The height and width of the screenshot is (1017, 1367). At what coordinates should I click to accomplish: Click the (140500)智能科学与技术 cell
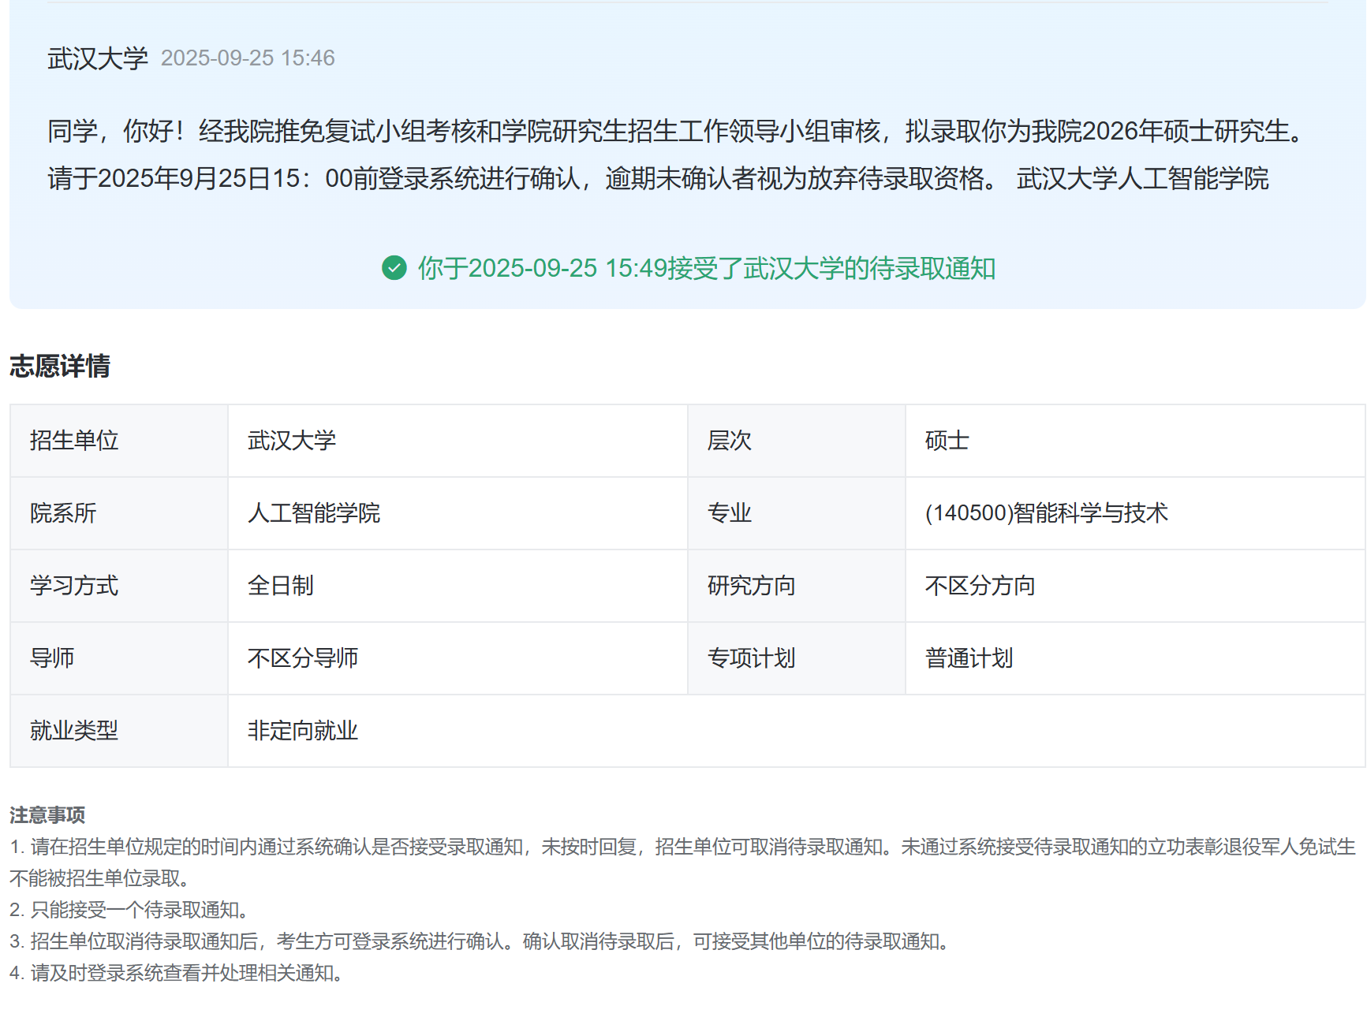[x=1135, y=513]
